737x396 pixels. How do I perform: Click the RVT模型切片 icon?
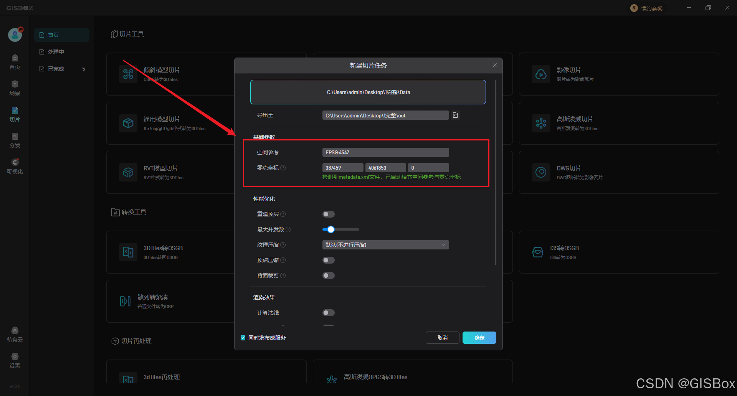click(128, 172)
